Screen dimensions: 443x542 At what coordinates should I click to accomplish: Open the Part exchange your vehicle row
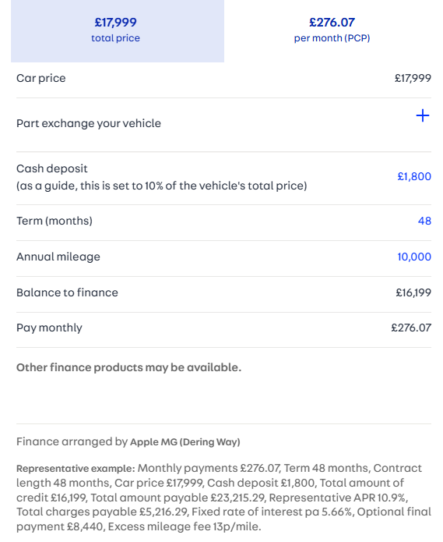[x=223, y=125]
